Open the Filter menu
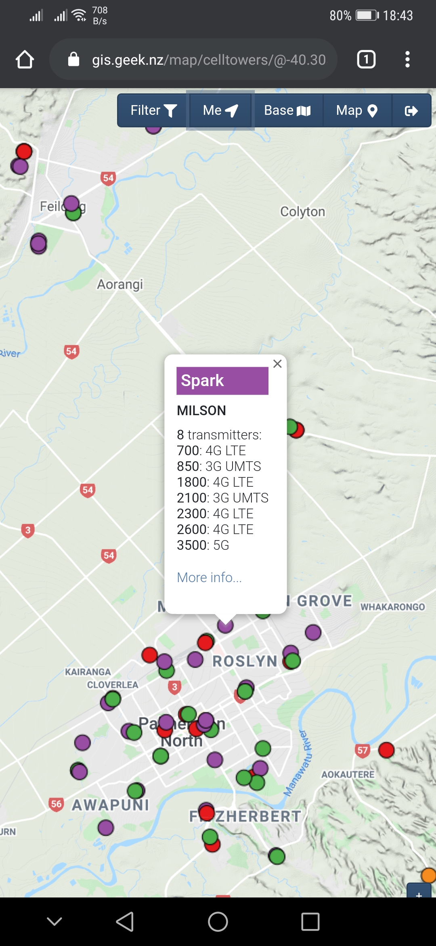This screenshot has width=436, height=946. [153, 110]
